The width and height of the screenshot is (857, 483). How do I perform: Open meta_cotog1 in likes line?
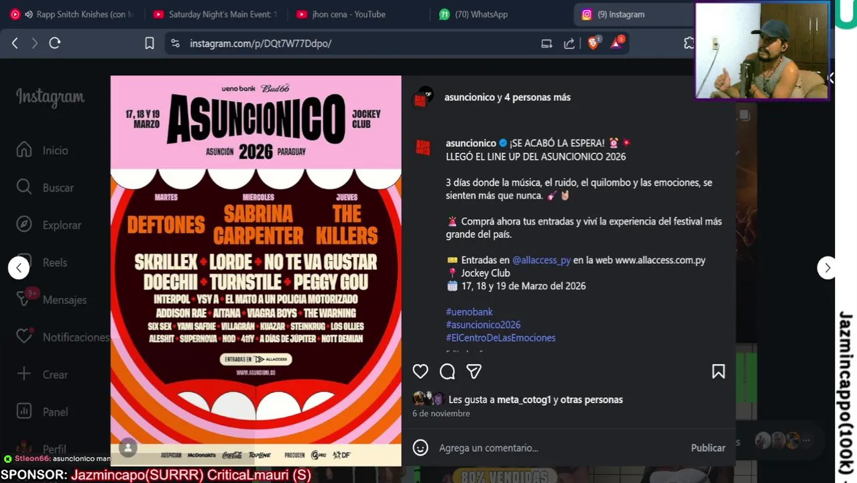pos(524,400)
